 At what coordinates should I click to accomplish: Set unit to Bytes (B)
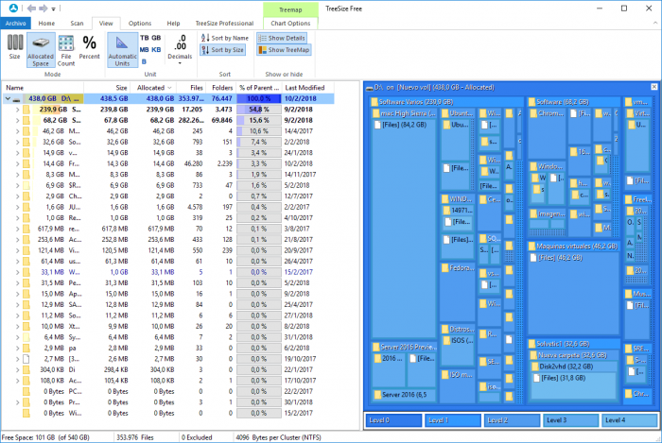click(144, 61)
